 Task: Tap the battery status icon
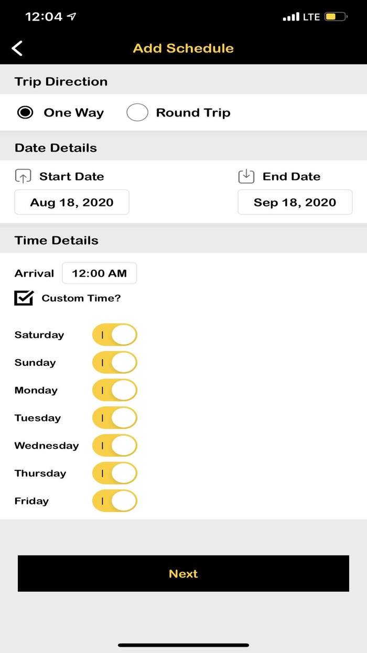coord(336,17)
